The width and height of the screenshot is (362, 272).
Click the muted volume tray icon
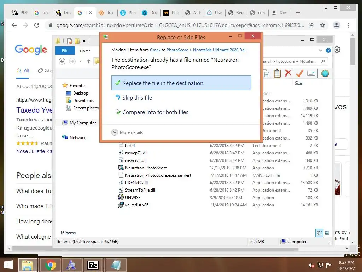(311, 265)
